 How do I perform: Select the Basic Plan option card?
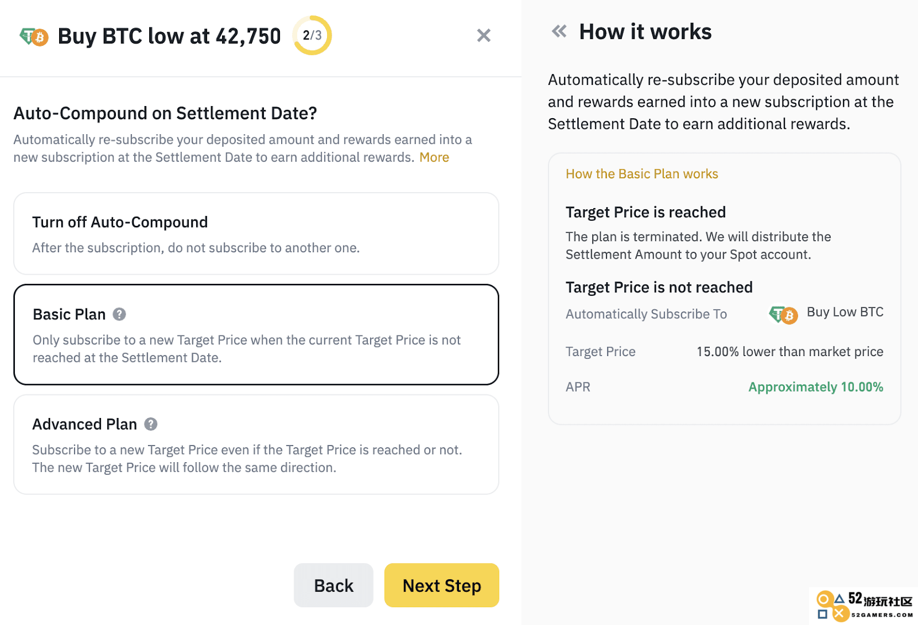coord(256,334)
